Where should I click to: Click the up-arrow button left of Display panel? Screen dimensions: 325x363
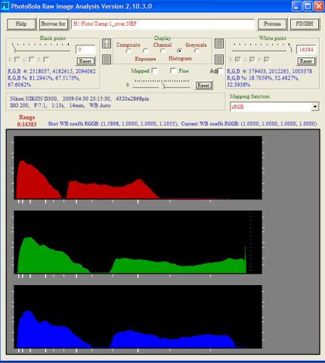tap(107, 43)
